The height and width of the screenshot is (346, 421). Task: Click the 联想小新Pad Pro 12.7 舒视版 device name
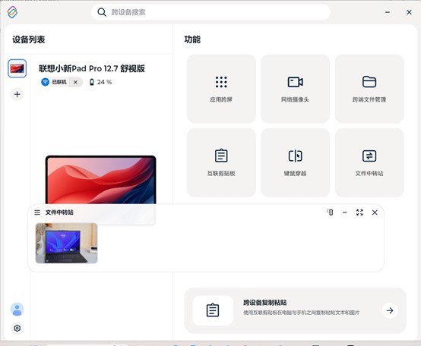point(92,68)
